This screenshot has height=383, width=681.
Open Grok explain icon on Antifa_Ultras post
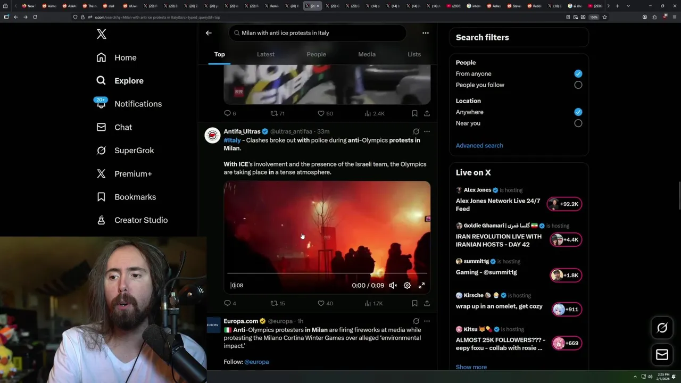[x=416, y=131]
